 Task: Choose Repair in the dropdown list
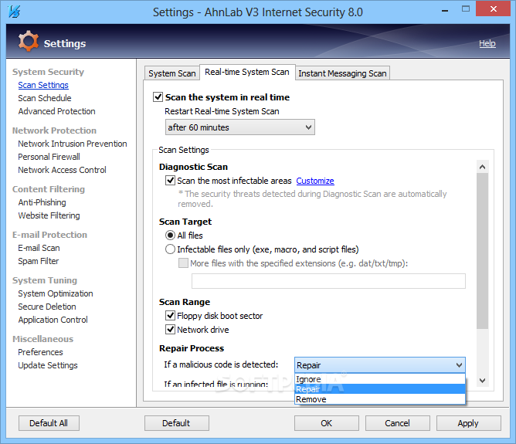[380, 389]
